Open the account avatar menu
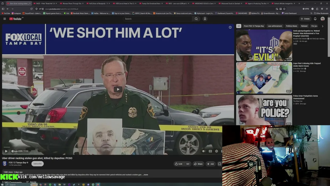 (323, 19)
